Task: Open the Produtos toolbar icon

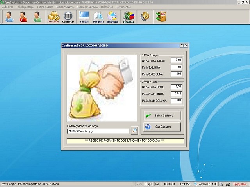Action: click(54, 17)
